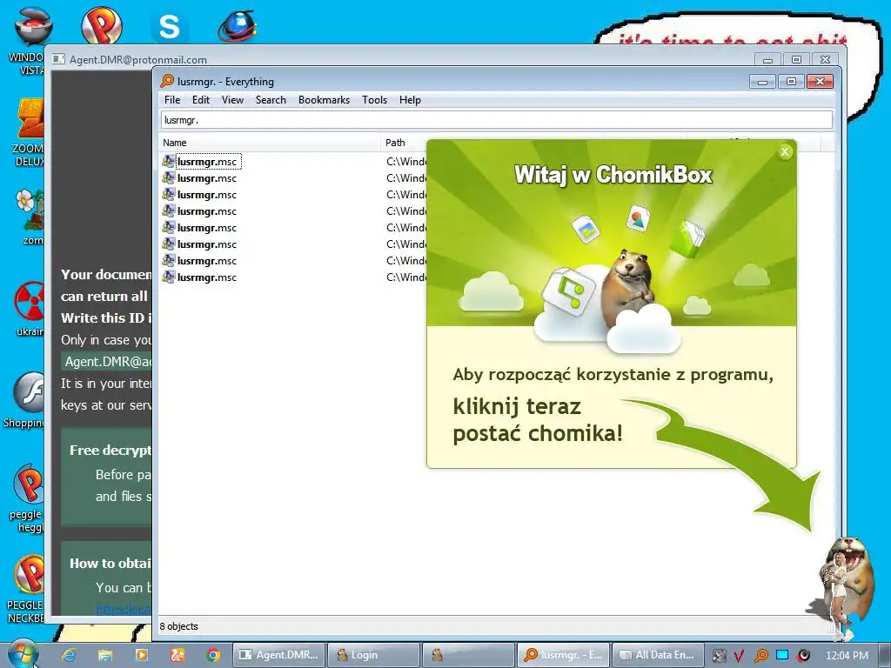Open the Peggle icon in top desktop row
The image size is (891, 668).
(101, 25)
